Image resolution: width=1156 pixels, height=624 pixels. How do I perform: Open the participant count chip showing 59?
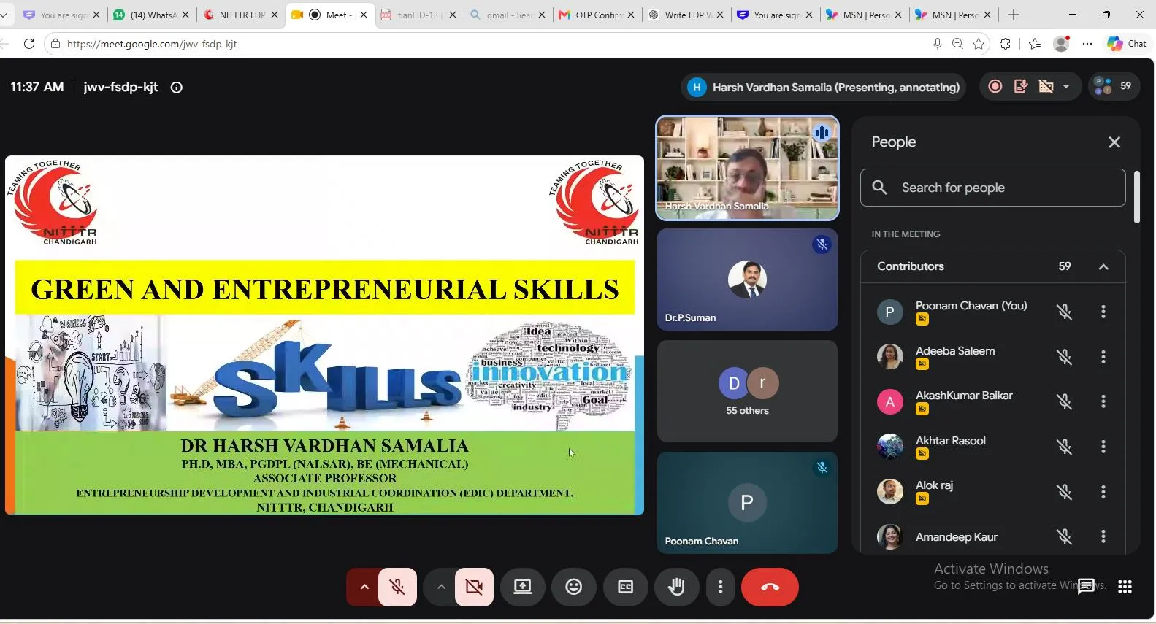pyautogui.click(x=1114, y=86)
